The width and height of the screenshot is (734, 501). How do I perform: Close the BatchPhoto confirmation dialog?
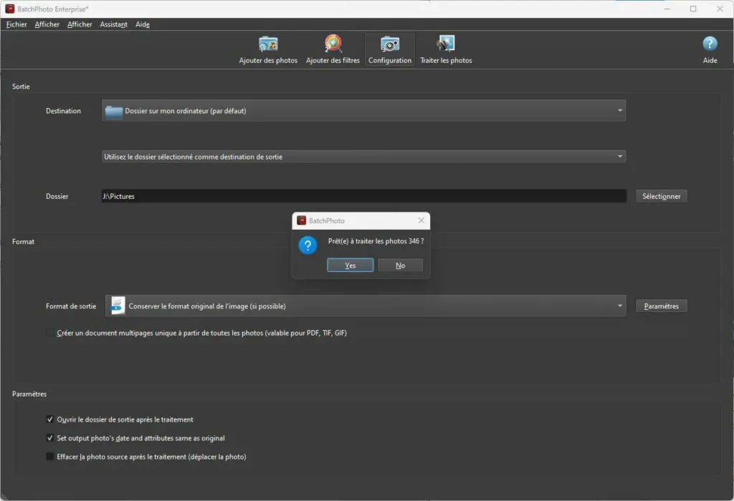pyautogui.click(x=421, y=220)
